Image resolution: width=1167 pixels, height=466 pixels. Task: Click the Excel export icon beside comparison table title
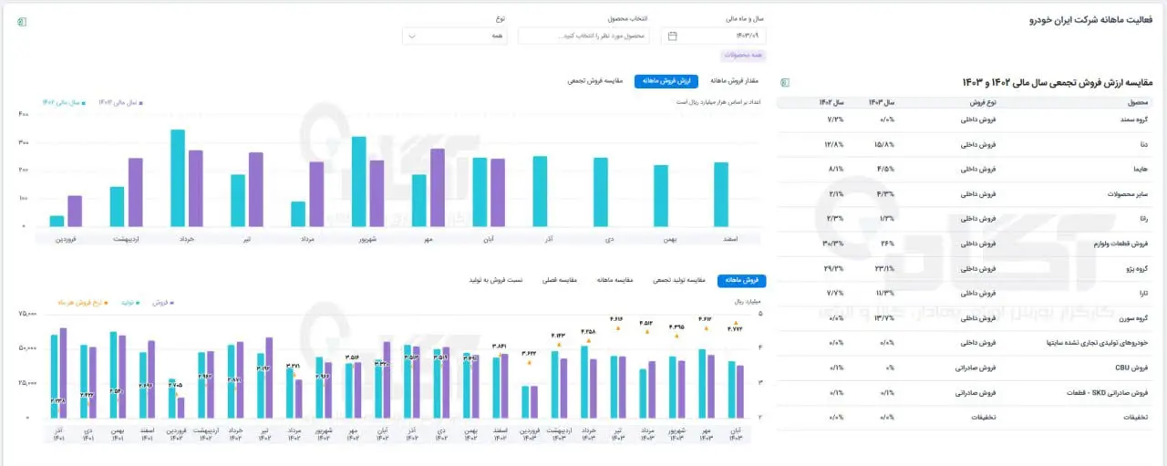(785, 82)
